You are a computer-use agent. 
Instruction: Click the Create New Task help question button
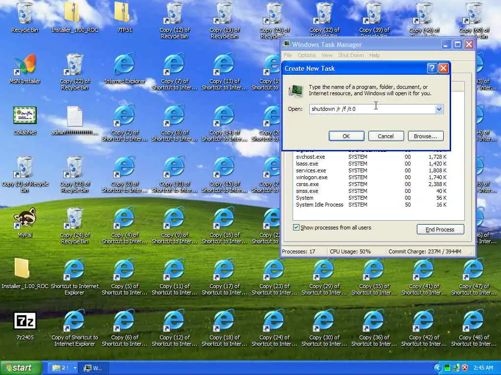(x=432, y=68)
